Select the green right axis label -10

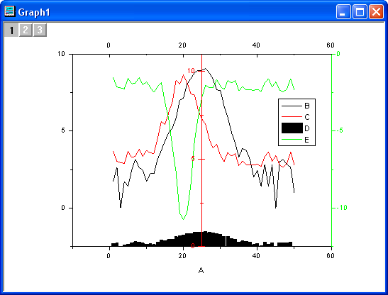[x=340, y=207]
